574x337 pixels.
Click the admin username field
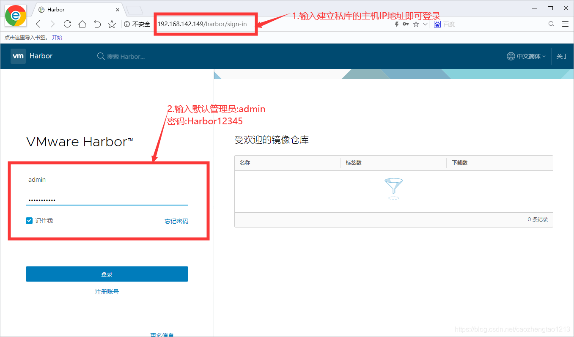point(107,180)
